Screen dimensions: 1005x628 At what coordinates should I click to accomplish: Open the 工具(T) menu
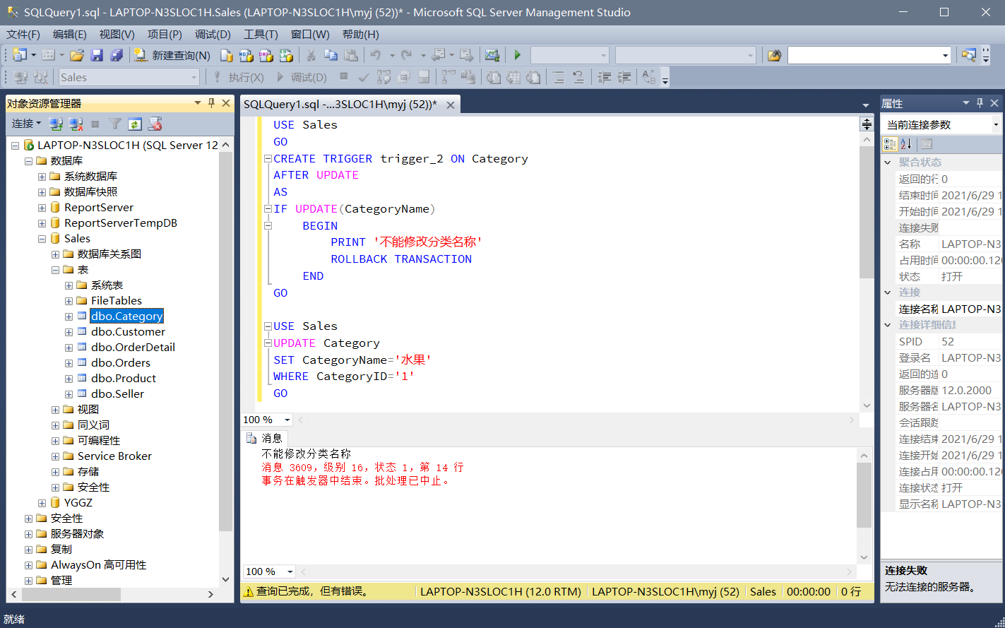coord(261,35)
